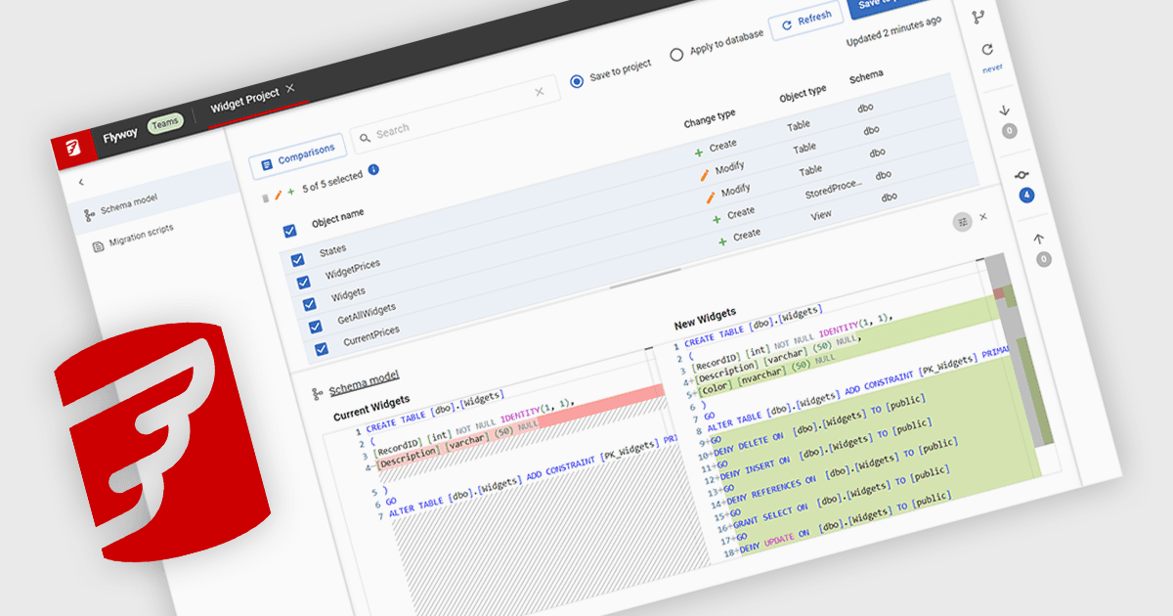Image resolution: width=1173 pixels, height=616 pixels.
Task: Uncheck the GetAllWidgets checkbox
Action: tap(316, 327)
